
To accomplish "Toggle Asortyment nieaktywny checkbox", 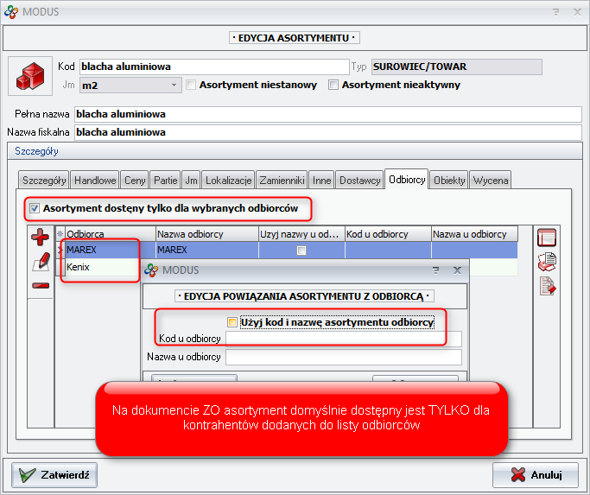I will coord(333,85).
